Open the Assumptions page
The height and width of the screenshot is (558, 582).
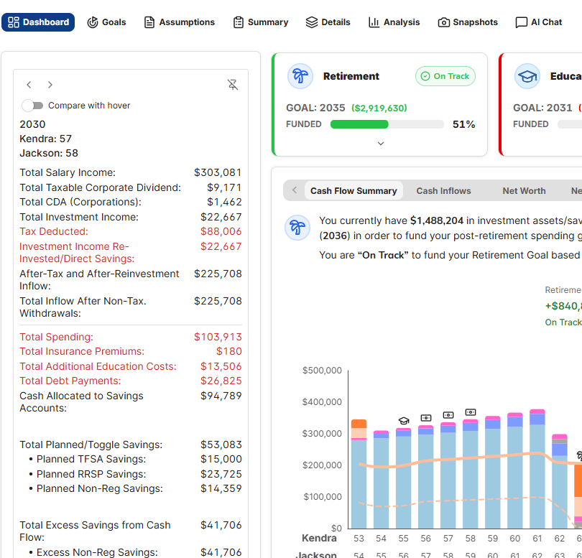pyautogui.click(x=180, y=22)
